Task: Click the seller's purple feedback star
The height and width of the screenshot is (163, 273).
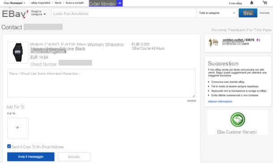Action: pyautogui.click(x=257, y=40)
